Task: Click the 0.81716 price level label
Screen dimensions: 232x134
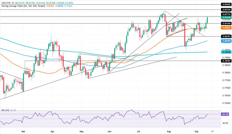Action: click(226, 14)
